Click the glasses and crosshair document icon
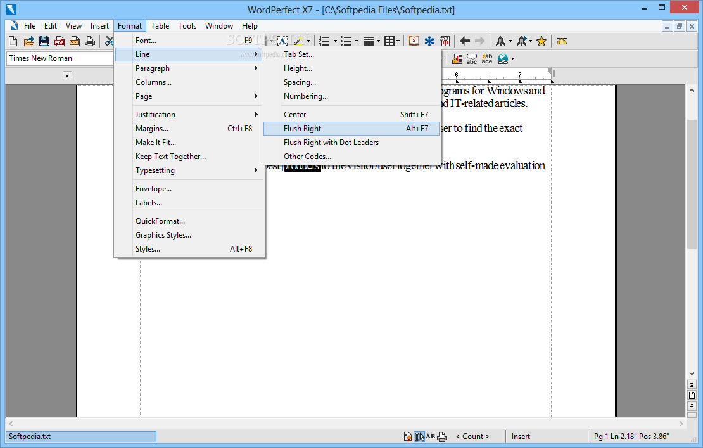The width and height of the screenshot is (703, 448). click(x=445, y=41)
